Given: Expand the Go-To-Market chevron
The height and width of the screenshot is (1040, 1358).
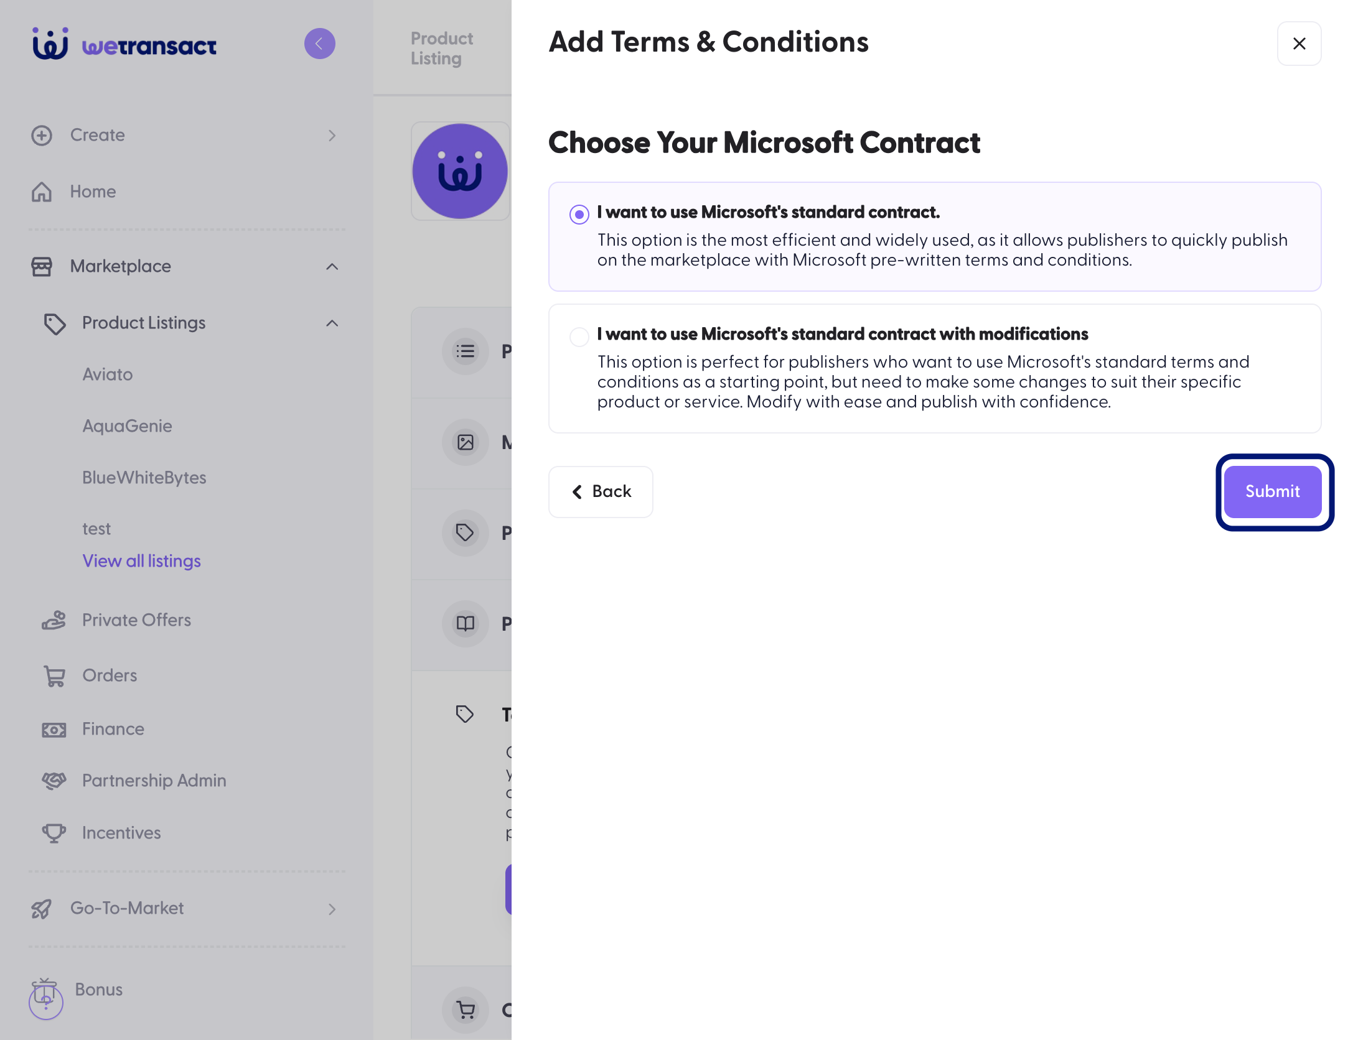Looking at the screenshot, I should click(332, 909).
